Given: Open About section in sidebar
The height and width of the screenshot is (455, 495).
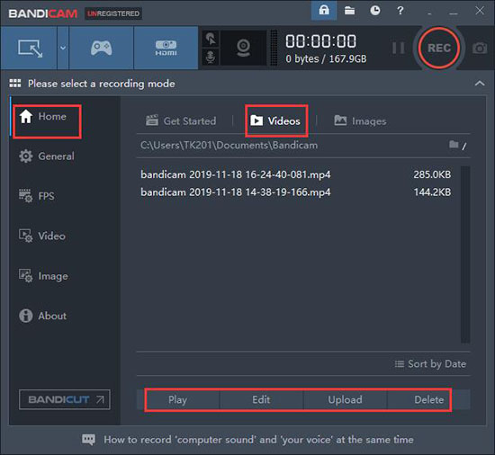Looking at the screenshot, I should (42, 316).
